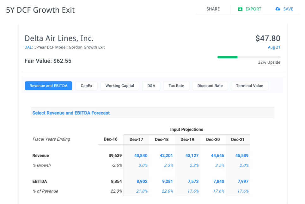Switch to the Tax Rate tab
The height and width of the screenshot is (204, 305).
[176, 86]
